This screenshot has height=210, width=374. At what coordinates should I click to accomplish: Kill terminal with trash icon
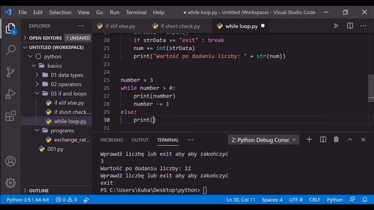336,139
